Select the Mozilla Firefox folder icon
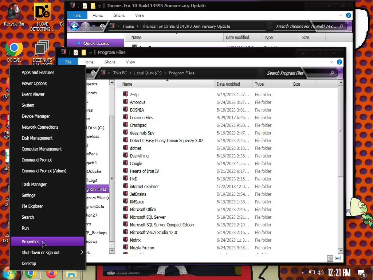373x280 pixels. [126, 248]
